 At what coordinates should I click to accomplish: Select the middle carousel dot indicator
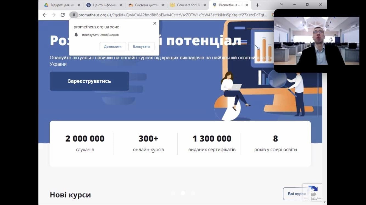click(183, 193)
